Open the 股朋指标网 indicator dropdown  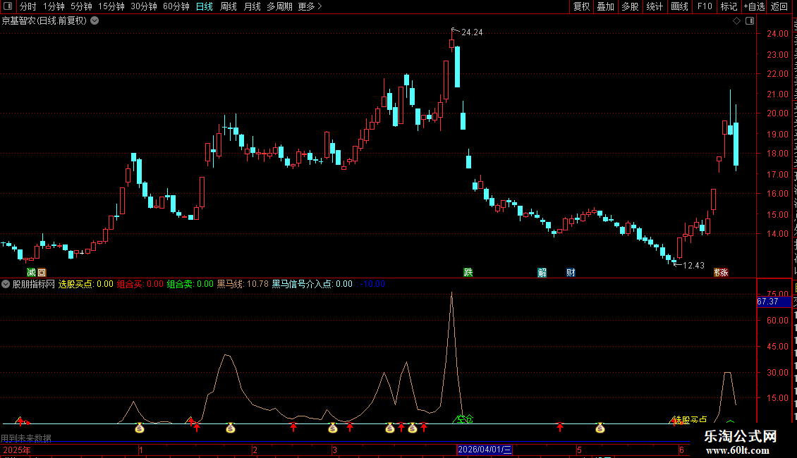click(x=6, y=285)
